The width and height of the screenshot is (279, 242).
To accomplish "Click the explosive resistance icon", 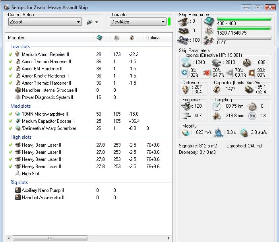I will (x=252, y=73).
